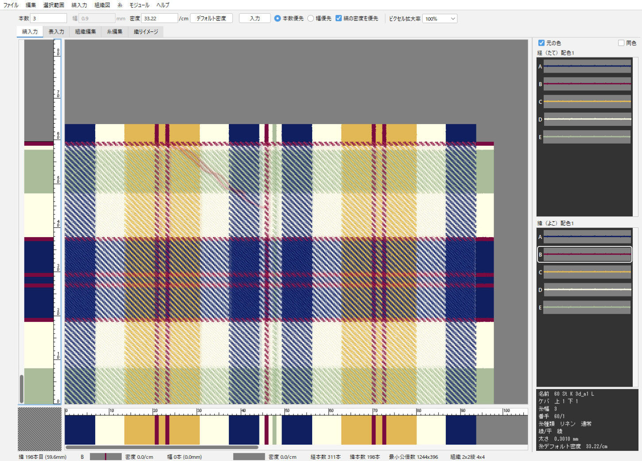Viewport: 642px width, 461px height.
Task: Select weft yarn D white swatch
Action: point(587,289)
